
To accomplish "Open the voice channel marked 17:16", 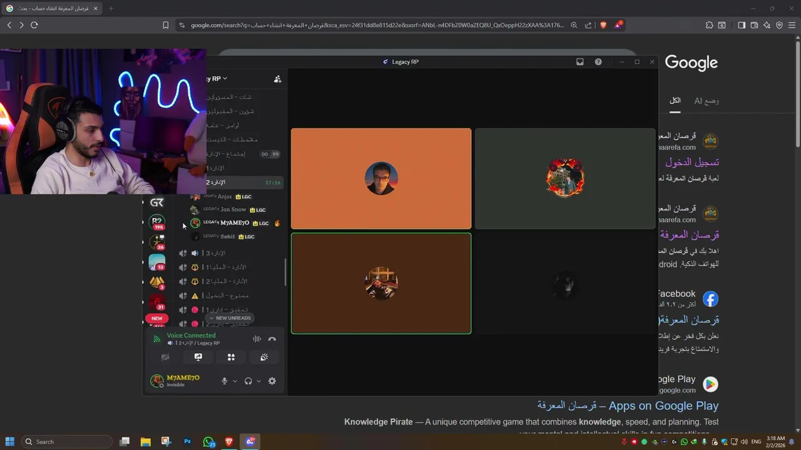I will click(x=245, y=182).
